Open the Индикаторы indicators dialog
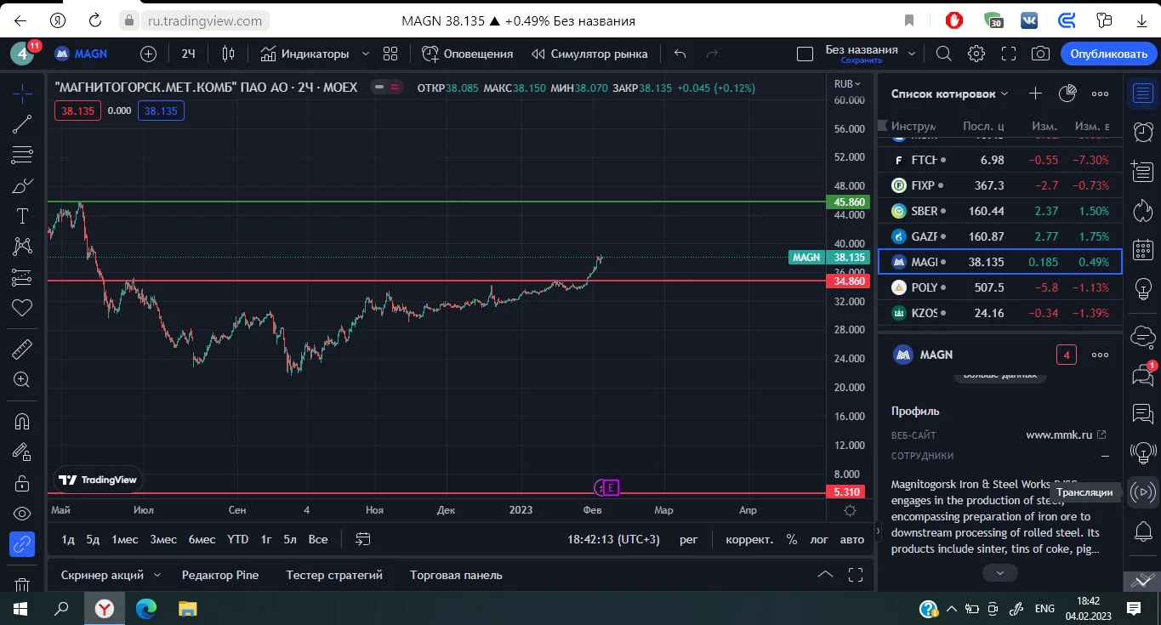 [304, 54]
